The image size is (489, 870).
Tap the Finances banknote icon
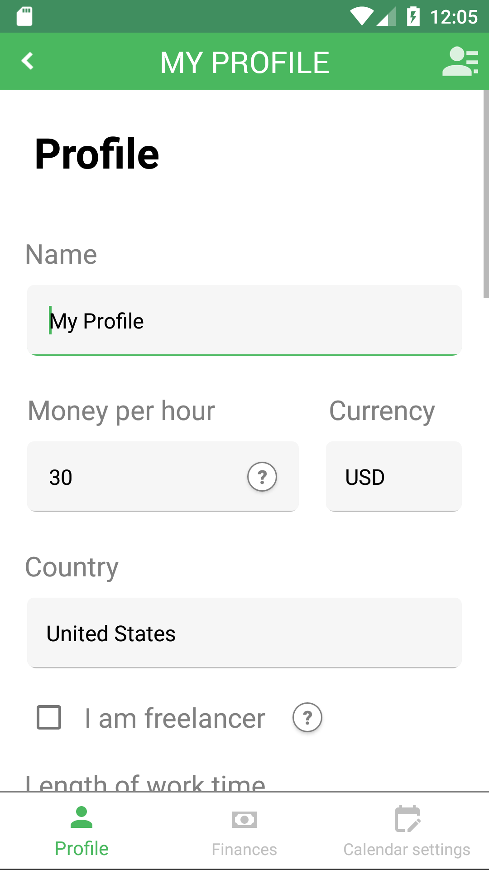tap(244, 820)
